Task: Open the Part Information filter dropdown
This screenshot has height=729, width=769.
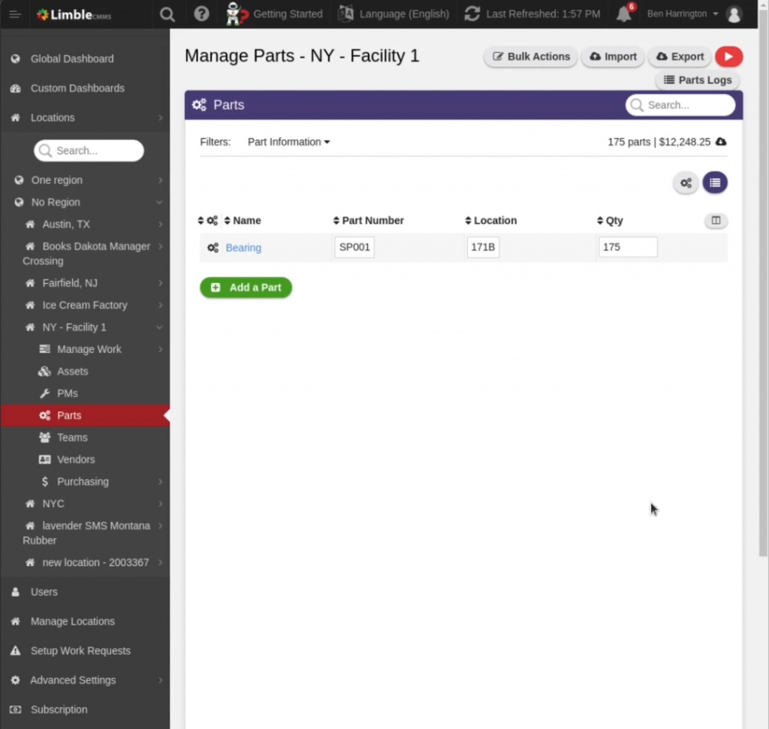Action: point(288,142)
